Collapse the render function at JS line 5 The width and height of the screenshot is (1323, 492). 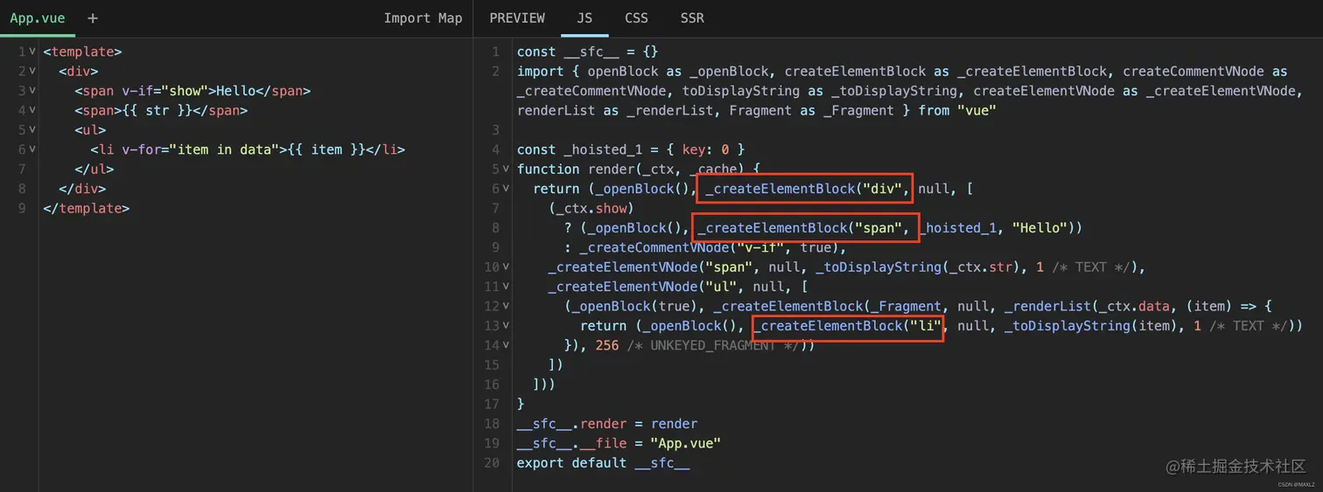click(x=506, y=170)
